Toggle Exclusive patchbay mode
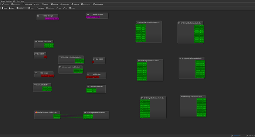 (50, 8)
